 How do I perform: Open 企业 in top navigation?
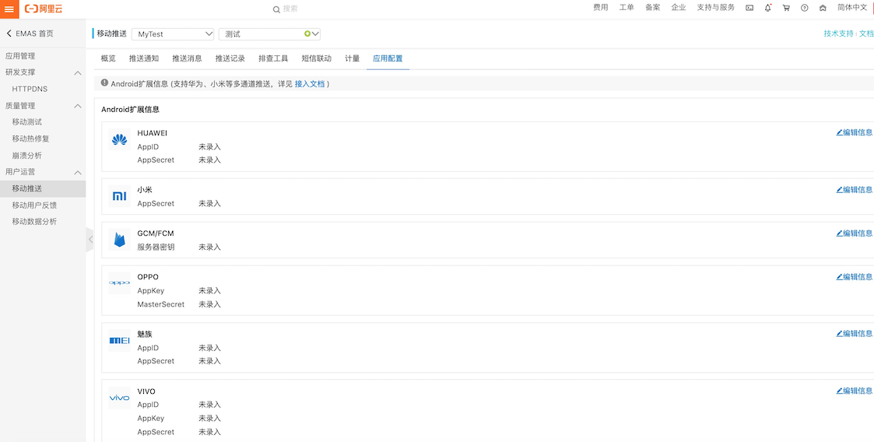pyautogui.click(x=679, y=8)
